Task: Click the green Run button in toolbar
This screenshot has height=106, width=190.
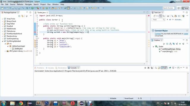Action: 32,8
